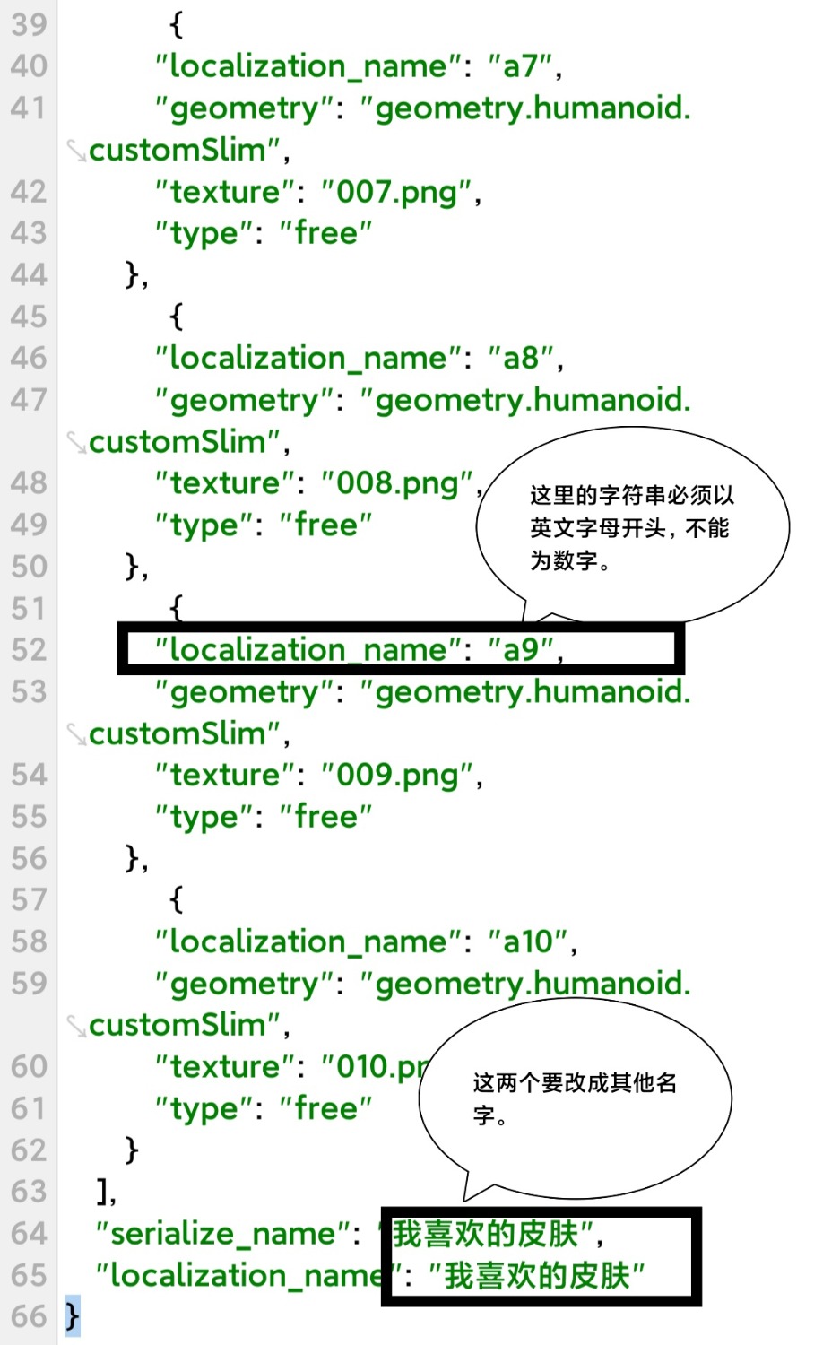Place cursor on the "a7" name value

pyautogui.click(x=519, y=66)
